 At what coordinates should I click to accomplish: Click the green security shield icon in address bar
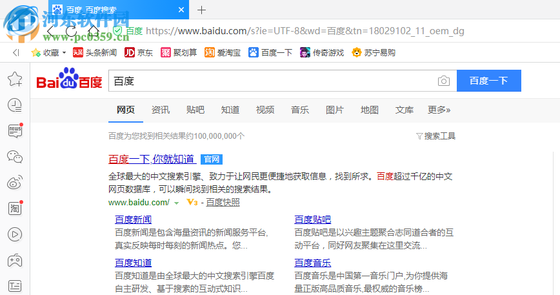(x=117, y=31)
